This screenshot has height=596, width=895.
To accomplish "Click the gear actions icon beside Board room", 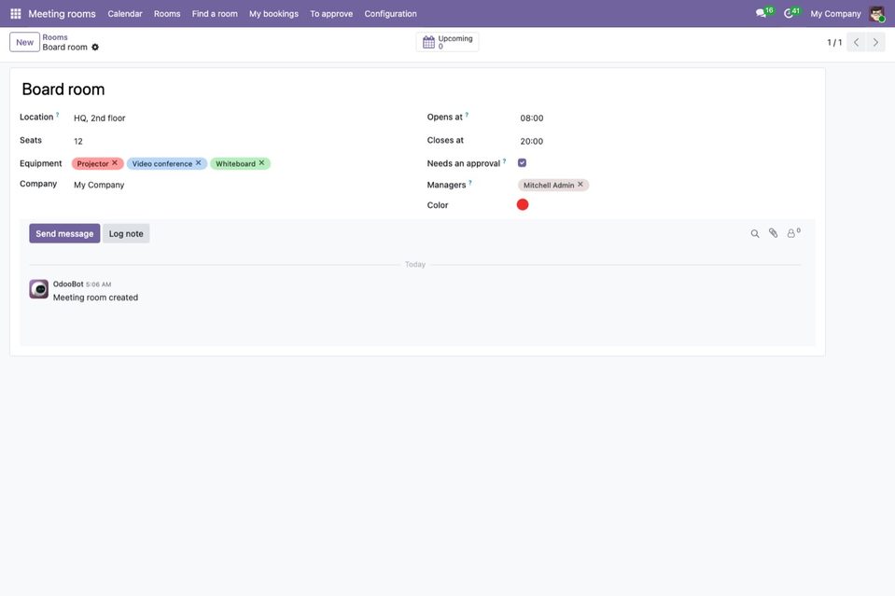I will tap(95, 48).
